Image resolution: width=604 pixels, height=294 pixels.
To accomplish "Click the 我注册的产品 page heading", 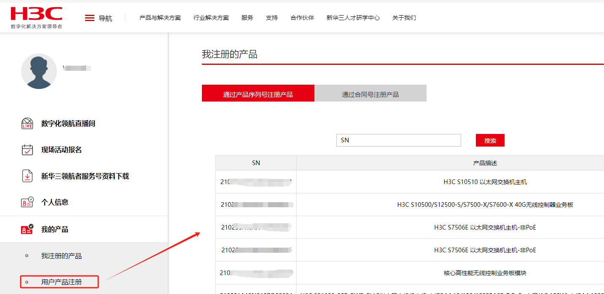I will pyautogui.click(x=230, y=54).
